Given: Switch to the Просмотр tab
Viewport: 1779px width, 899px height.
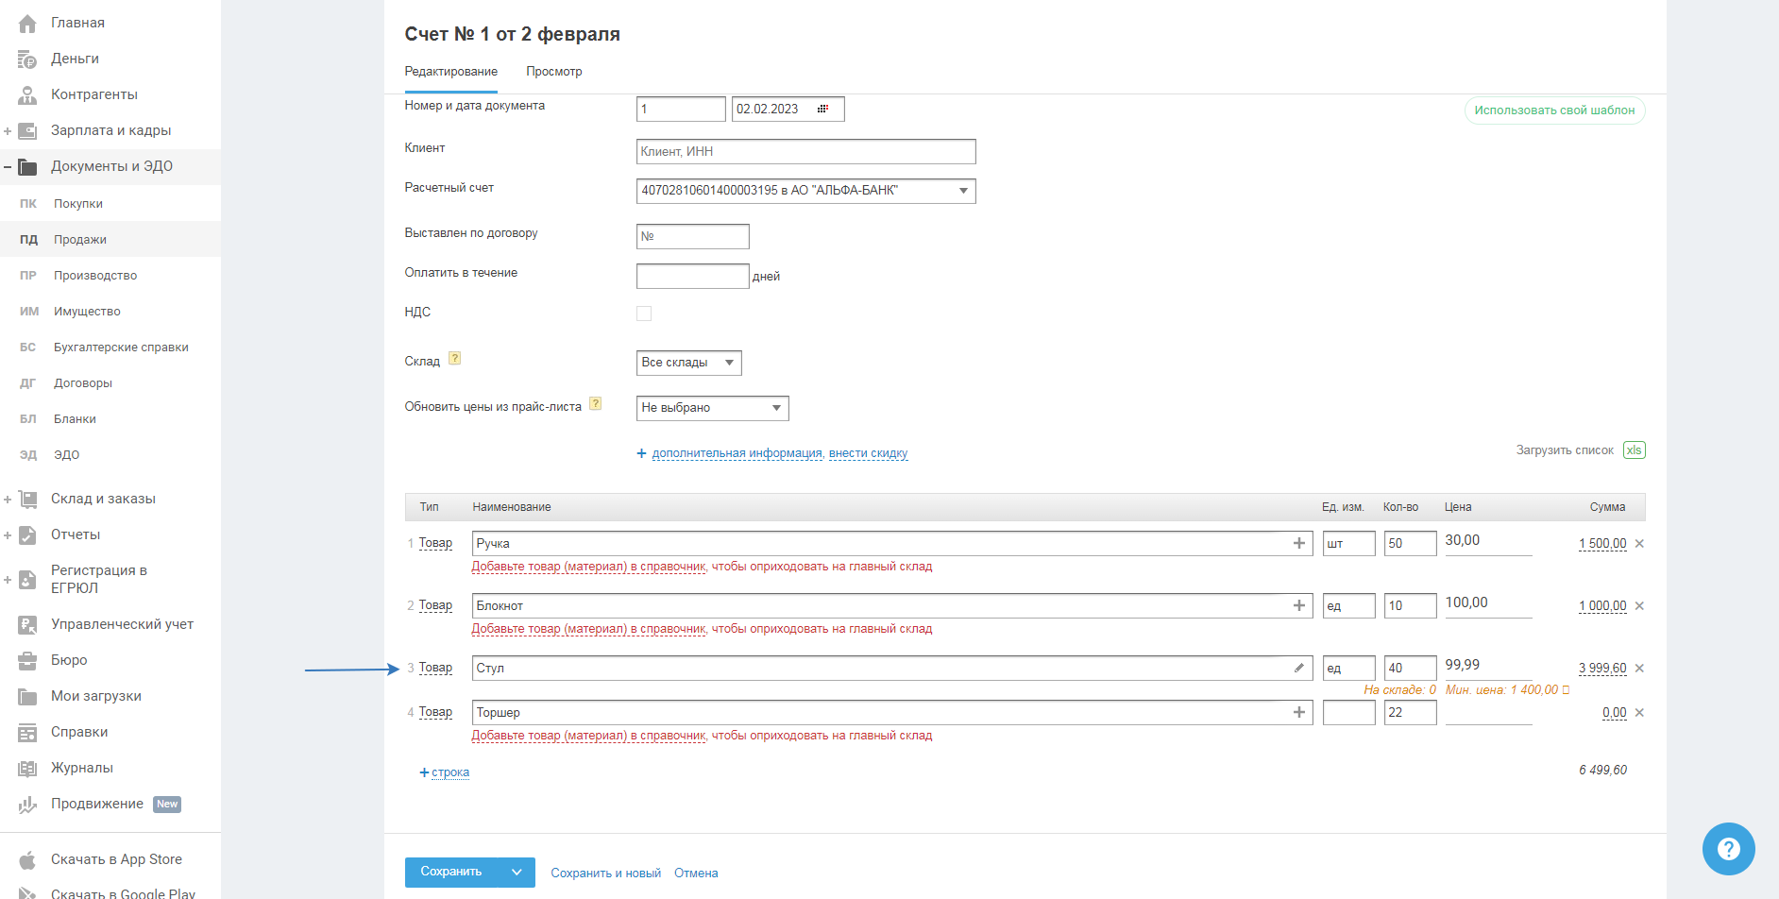Looking at the screenshot, I should click(x=554, y=72).
